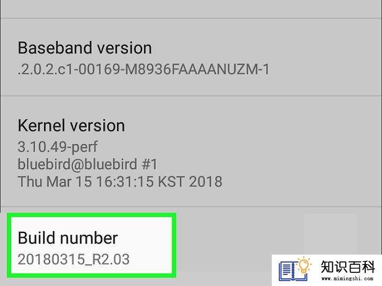Tap the baseband value ending in M8936FAAAANUZM-1
The width and height of the screenshot is (382, 286).
144,69
